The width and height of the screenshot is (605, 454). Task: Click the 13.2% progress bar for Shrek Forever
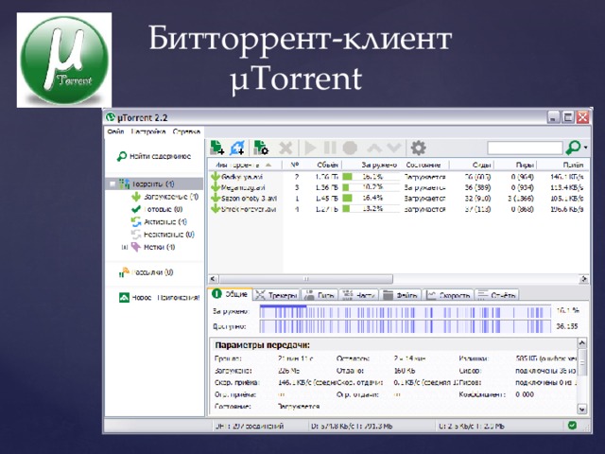click(x=372, y=209)
